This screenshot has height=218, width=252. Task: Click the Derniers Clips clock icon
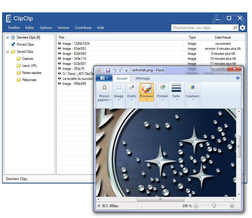[13, 37]
